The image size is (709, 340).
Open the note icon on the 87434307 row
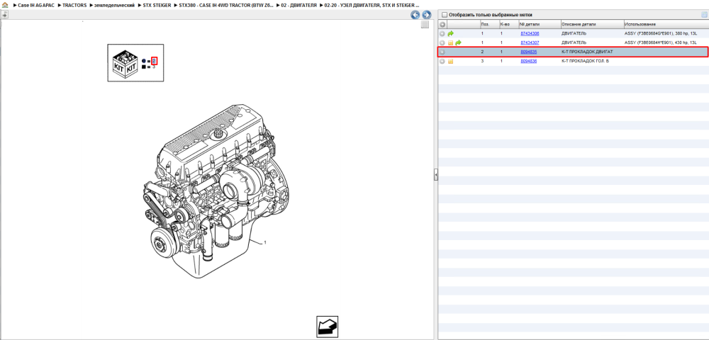[x=450, y=43]
